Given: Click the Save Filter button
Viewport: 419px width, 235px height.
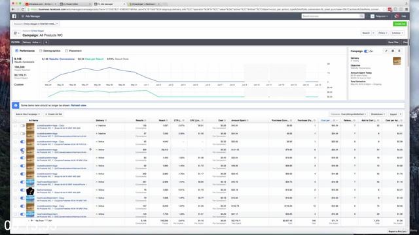Looking at the screenshot, I should [x=393, y=42].
